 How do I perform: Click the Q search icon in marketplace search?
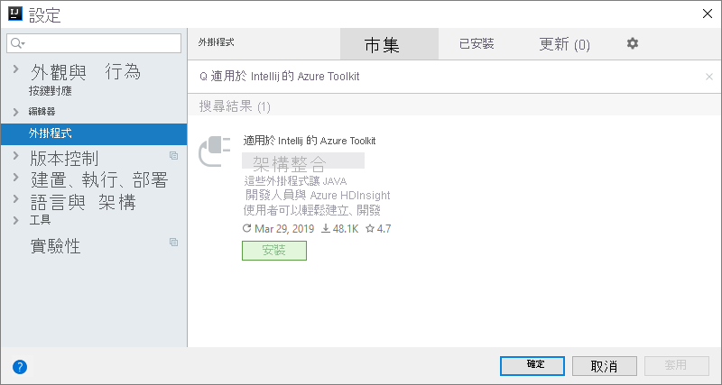coord(203,77)
